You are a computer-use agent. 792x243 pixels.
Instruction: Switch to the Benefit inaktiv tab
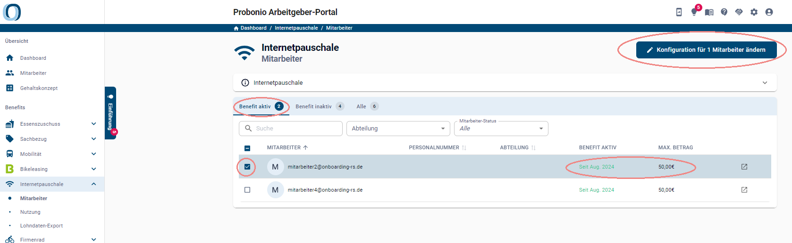point(320,106)
